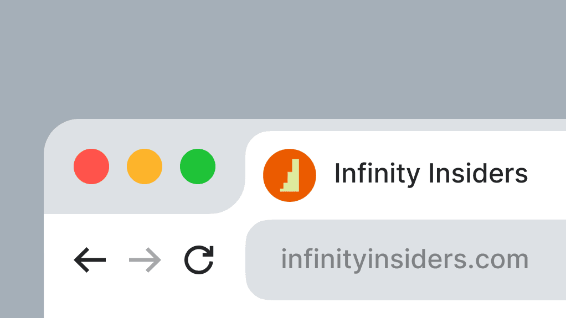Go back with the left arrow button
The image size is (566, 318).
coord(90,259)
